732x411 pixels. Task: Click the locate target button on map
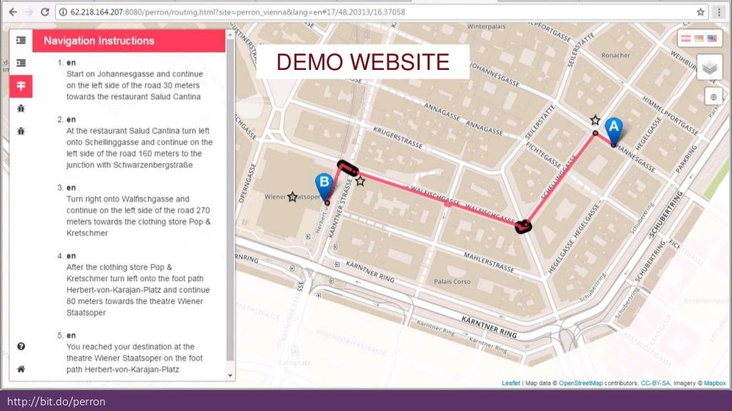click(x=714, y=97)
